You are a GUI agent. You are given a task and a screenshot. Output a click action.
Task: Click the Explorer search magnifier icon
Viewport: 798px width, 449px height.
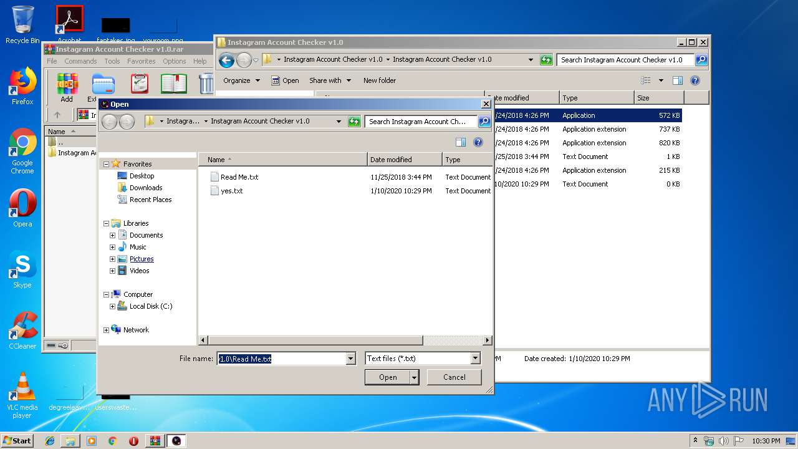click(x=701, y=60)
